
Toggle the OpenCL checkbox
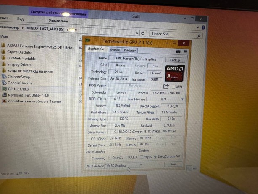[x=110, y=158]
